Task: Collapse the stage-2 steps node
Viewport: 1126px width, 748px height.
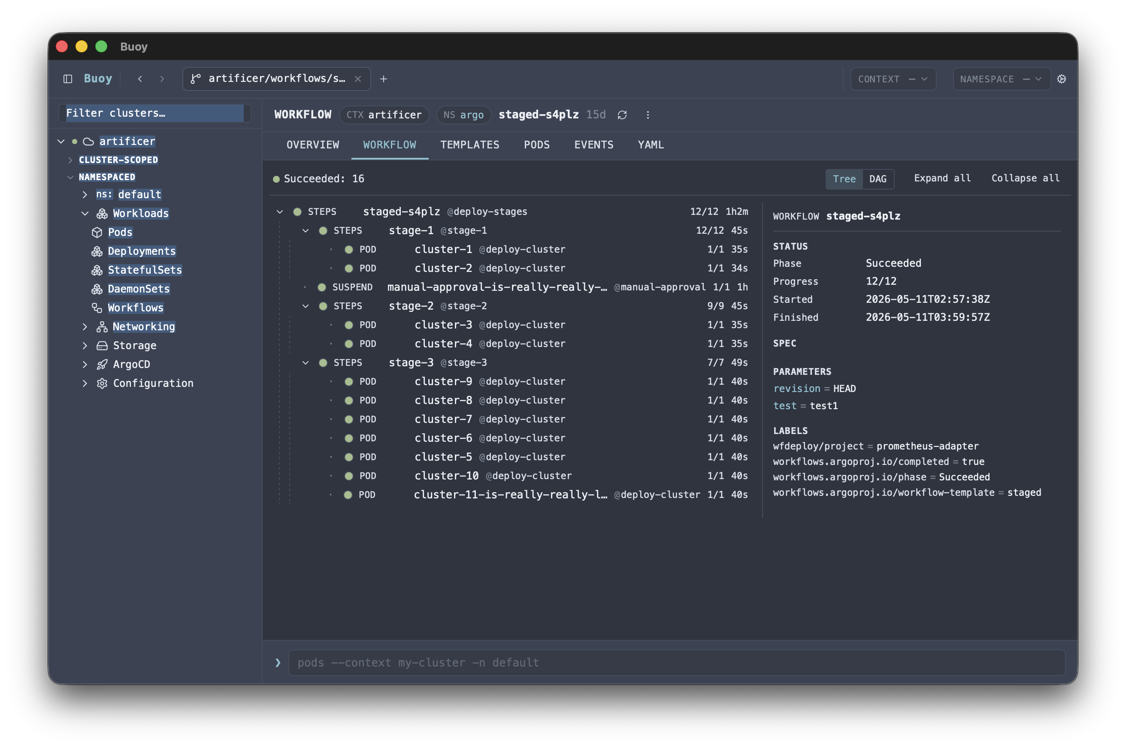Action: tap(306, 306)
